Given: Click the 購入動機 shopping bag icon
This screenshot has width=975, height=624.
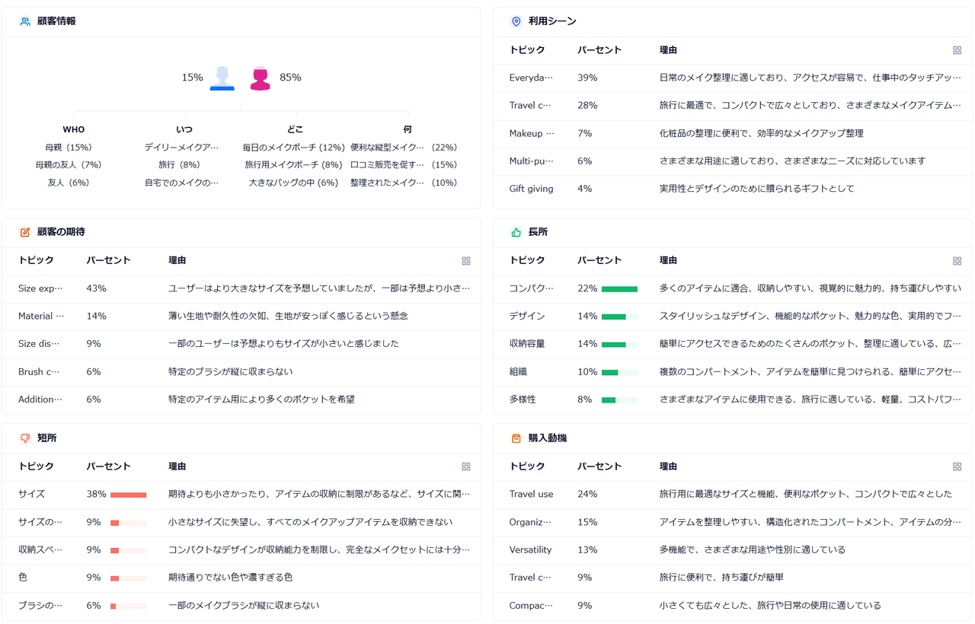Looking at the screenshot, I should (516, 438).
